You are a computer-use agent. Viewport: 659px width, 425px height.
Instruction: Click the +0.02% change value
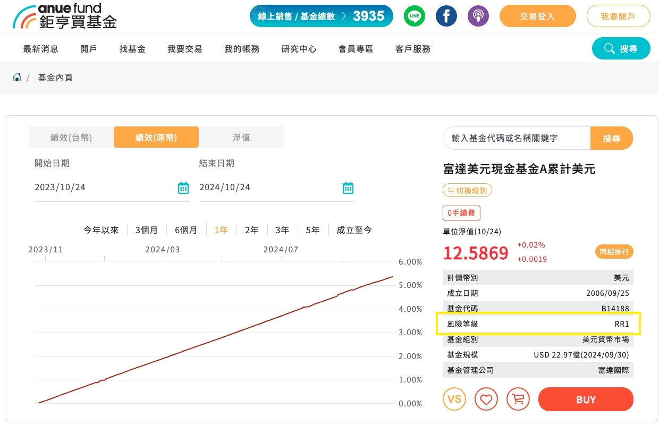coord(531,245)
